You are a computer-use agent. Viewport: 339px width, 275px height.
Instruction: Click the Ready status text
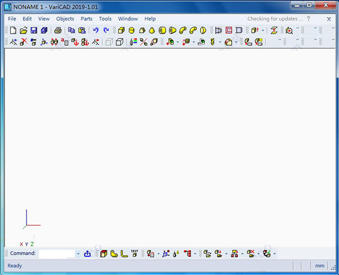[15, 266]
